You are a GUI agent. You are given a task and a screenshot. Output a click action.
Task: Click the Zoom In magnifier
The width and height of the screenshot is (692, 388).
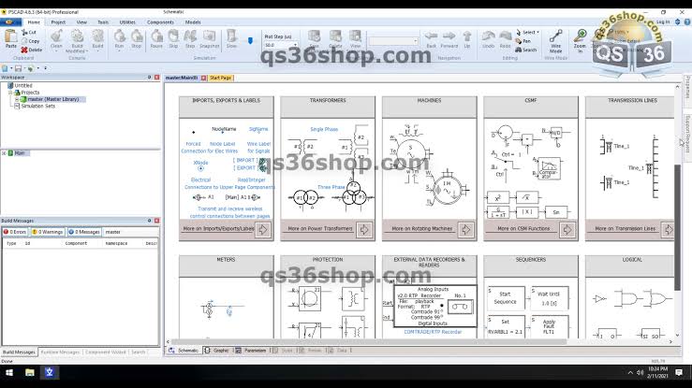tap(580, 36)
